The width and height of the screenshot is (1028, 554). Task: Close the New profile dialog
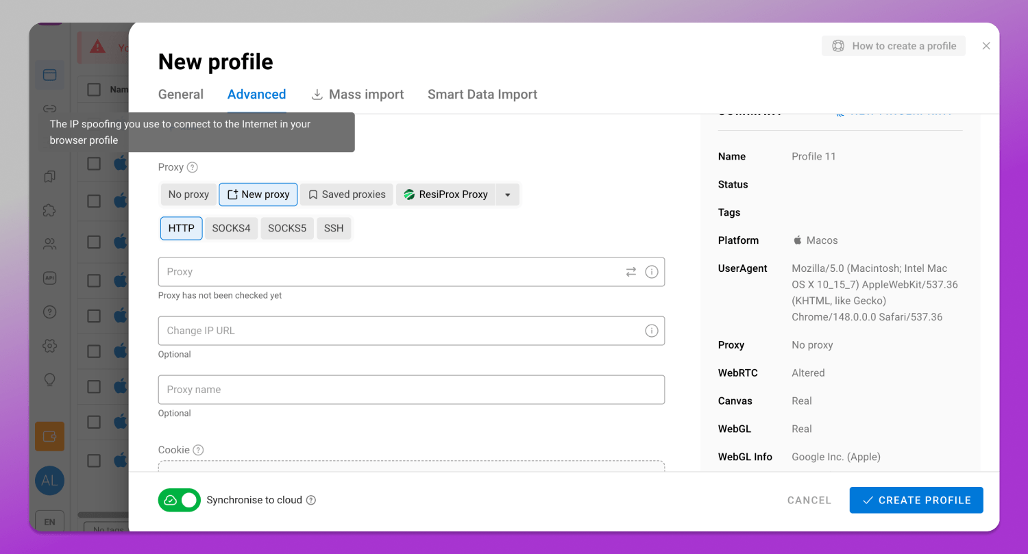pyautogui.click(x=986, y=46)
